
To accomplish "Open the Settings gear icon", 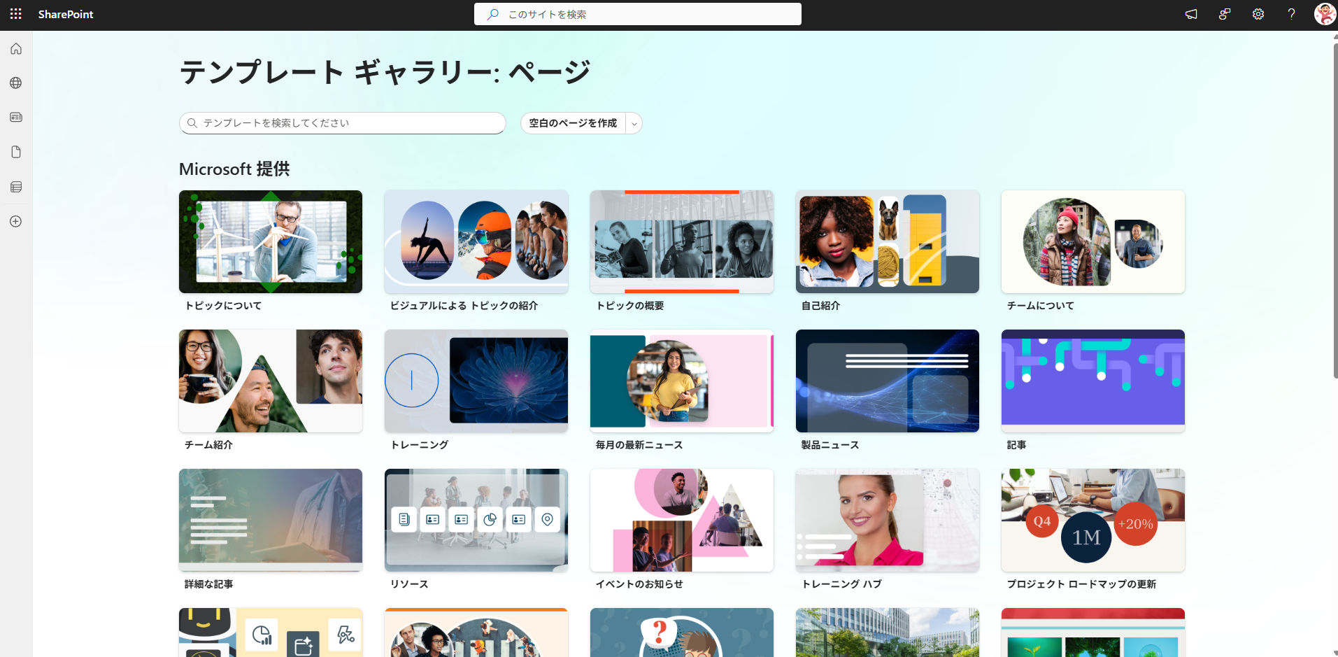I will (x=1258, y=14).
